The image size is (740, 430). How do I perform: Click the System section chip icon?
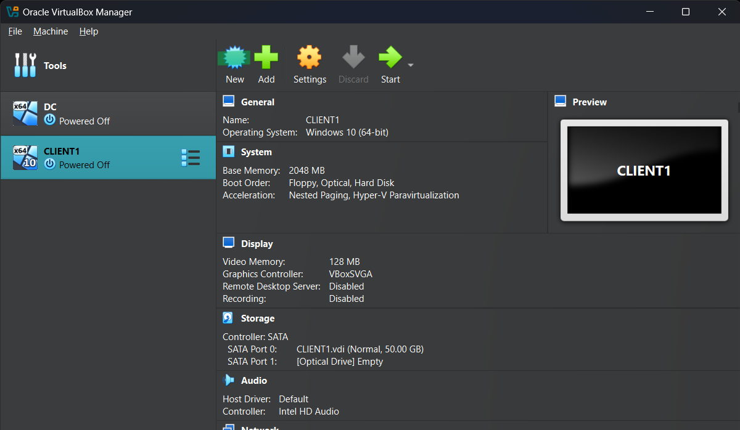229,152
